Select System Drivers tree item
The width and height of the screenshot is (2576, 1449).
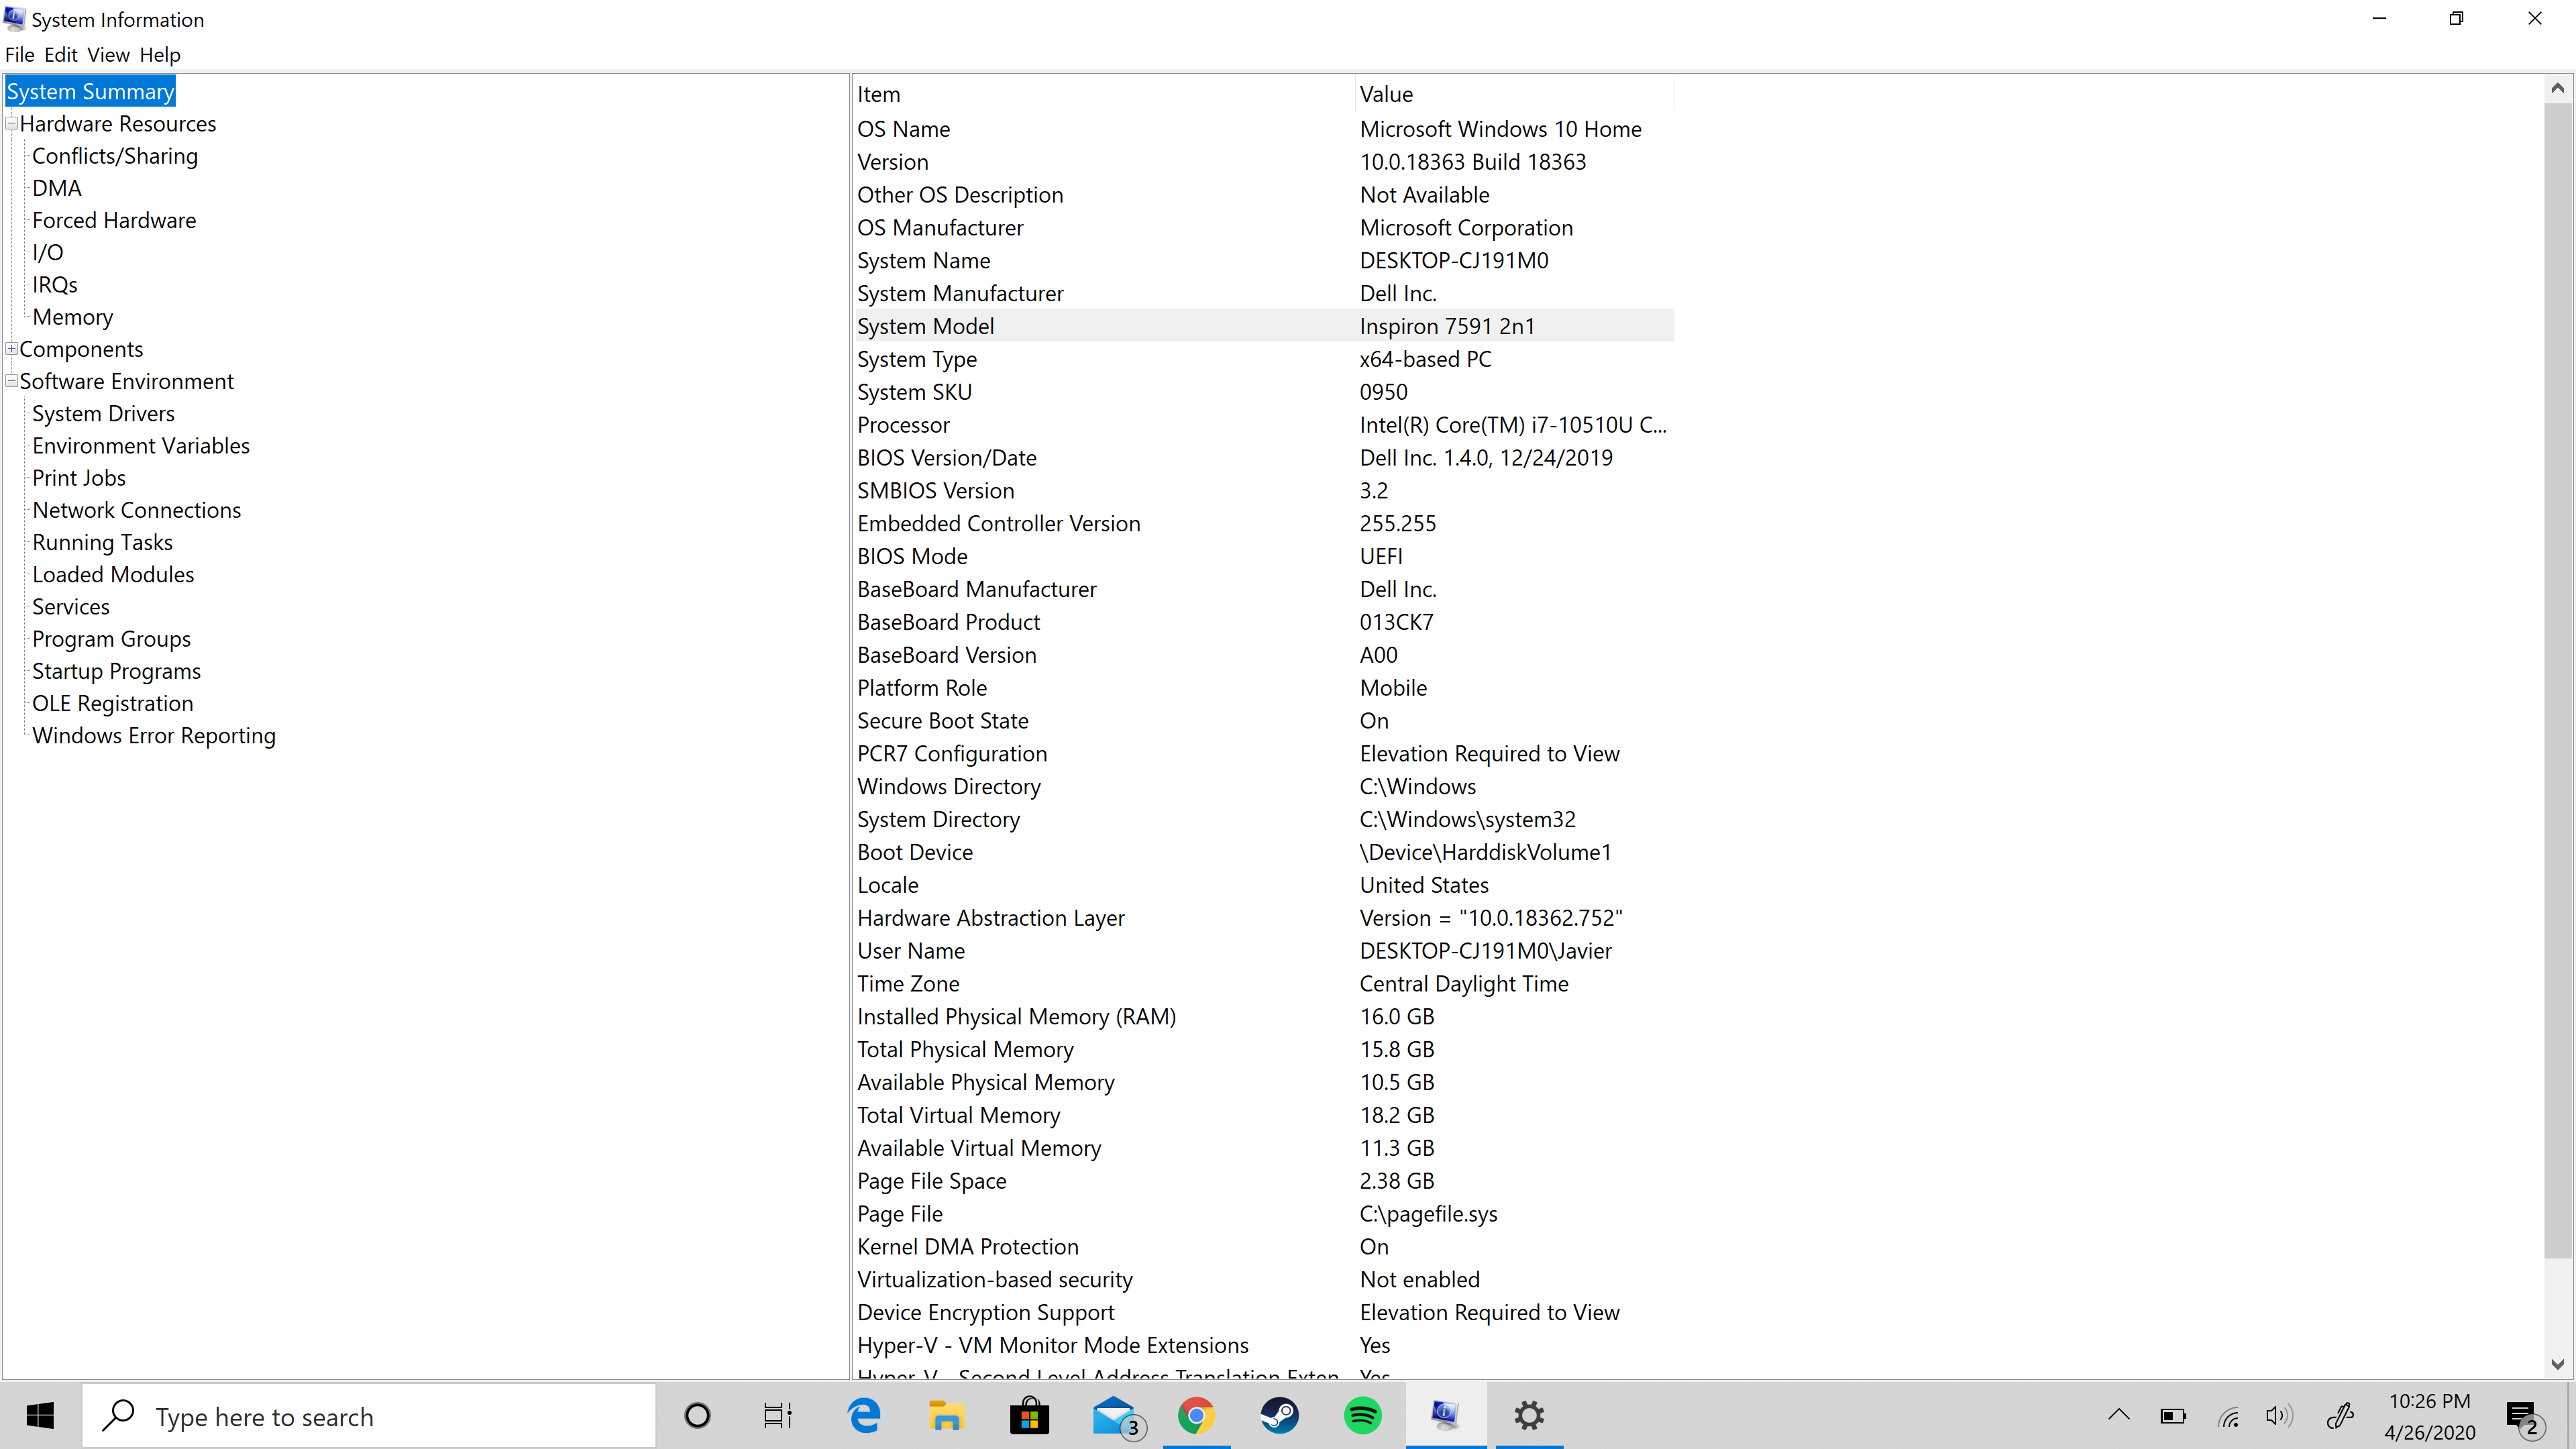[103, 414]
